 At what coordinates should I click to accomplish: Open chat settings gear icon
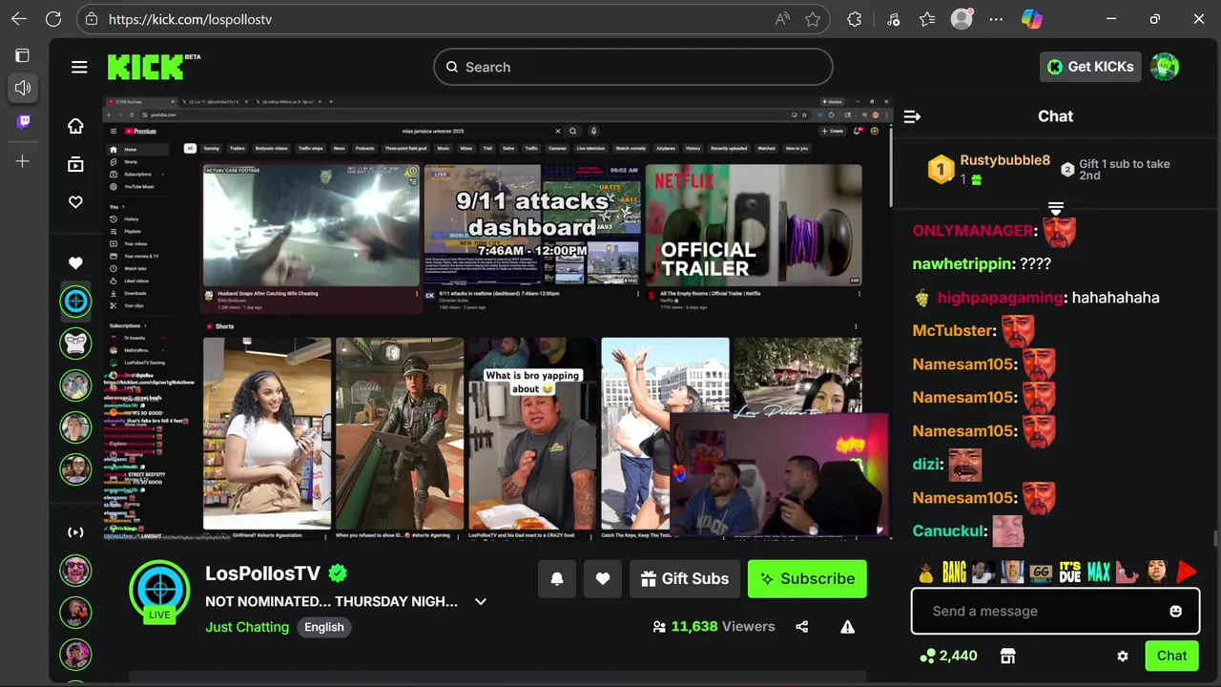pos(1123,656)
